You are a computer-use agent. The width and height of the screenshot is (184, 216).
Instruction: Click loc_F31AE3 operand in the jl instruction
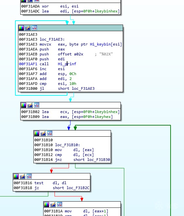83,88
